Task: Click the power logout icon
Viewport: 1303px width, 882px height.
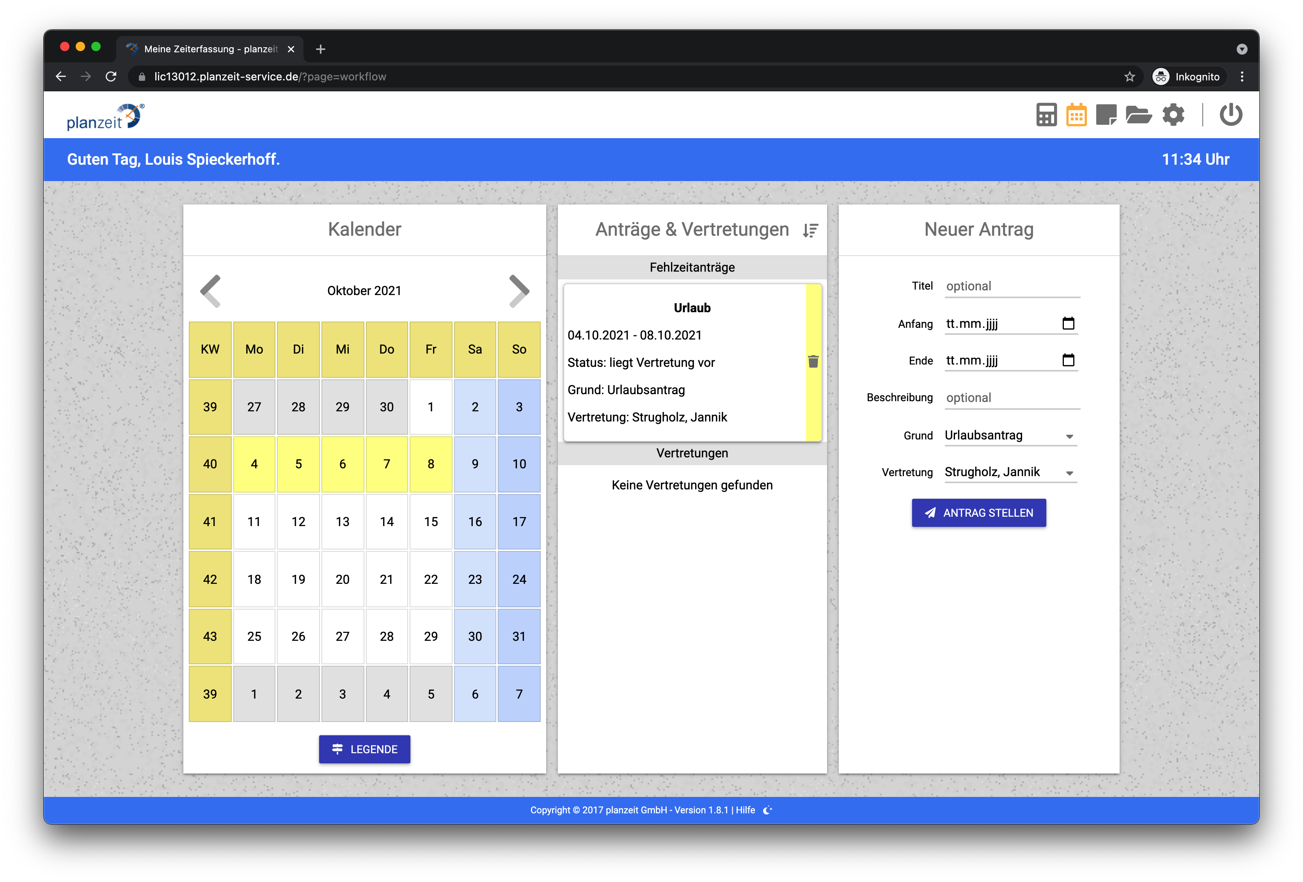Action: [x=1231, y=115]
